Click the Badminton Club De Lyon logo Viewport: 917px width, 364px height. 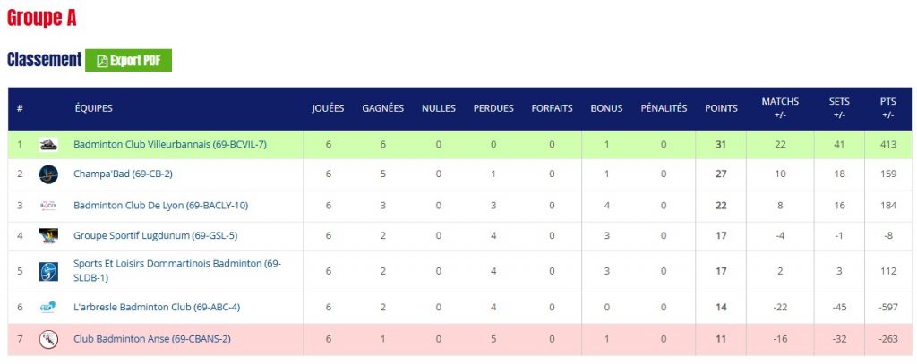[x=48, y=206]
